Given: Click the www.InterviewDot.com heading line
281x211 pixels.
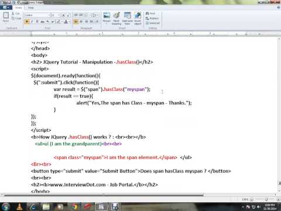Looking at the screenshot, I should click(x=94, y=185).
